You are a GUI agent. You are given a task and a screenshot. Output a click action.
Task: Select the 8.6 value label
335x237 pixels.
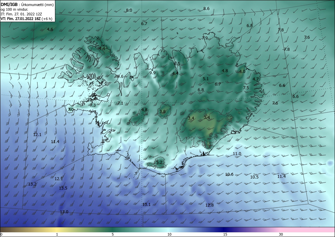click(x=206, y=9)
